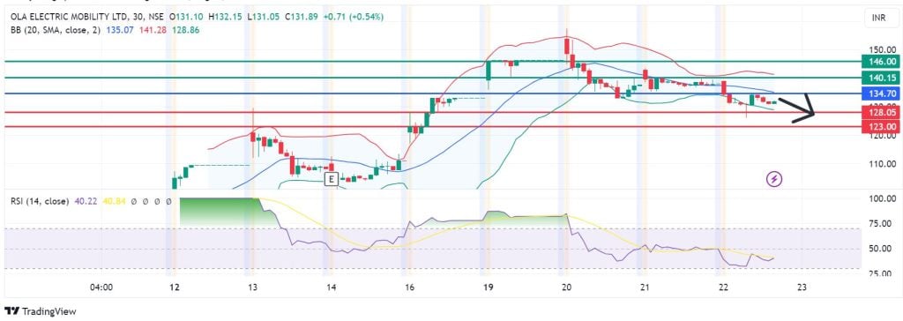The width and height of the screenshot is (903, 321).
Task: Click the RSI value 40.22
Action: pyautogui.click(x=86, y=202)
